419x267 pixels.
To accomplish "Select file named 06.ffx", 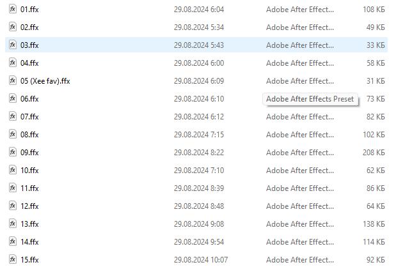I will tap(29, 99).
